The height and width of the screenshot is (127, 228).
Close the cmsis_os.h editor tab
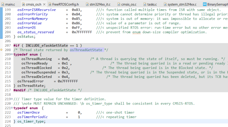pos(44,4)
